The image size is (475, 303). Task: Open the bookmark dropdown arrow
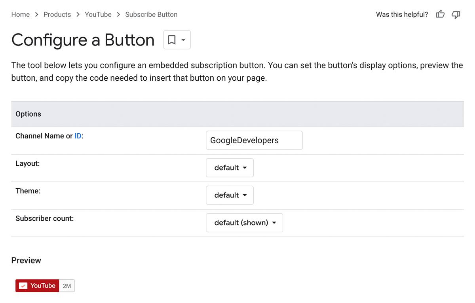coord(183,40)
